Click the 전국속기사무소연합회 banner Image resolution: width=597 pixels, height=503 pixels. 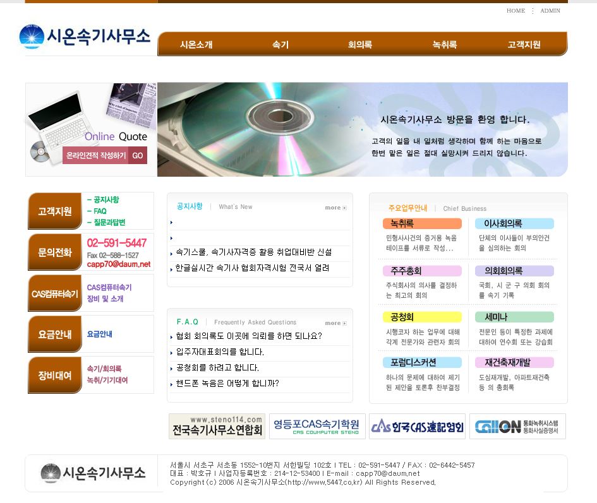217,427
